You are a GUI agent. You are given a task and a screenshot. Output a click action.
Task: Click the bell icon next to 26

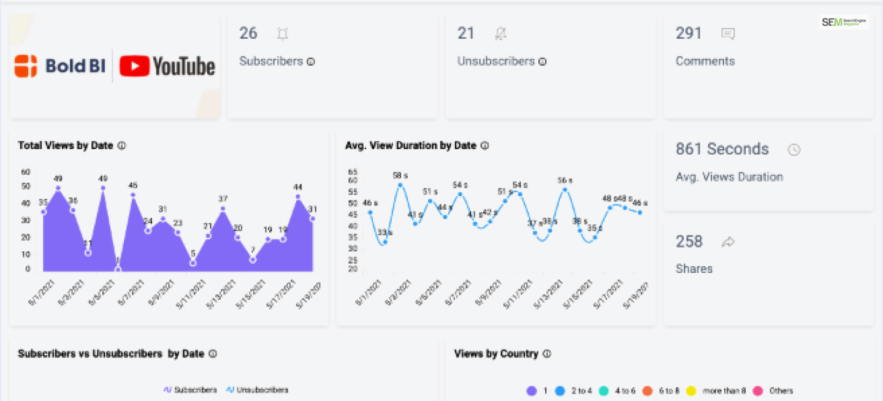tap(282, 34)
